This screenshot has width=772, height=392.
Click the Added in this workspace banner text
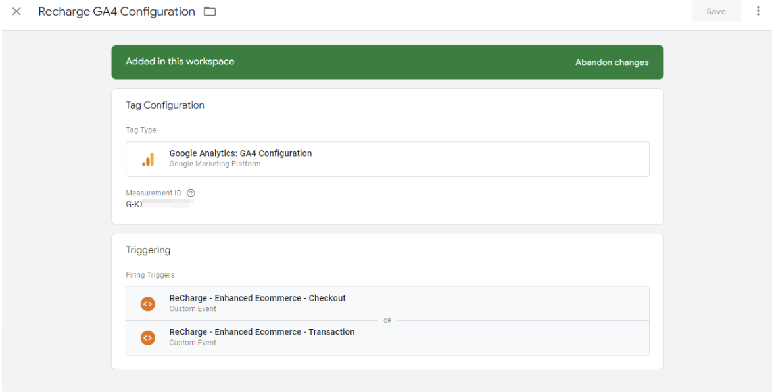[180, 62]
